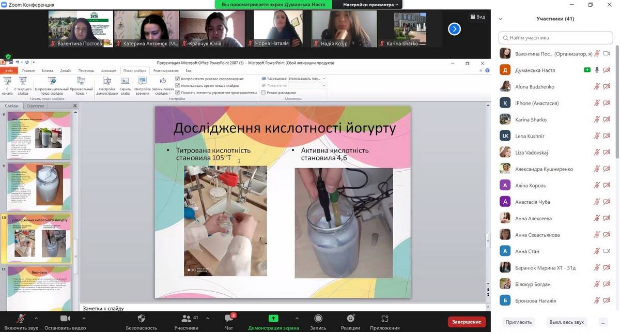
Task: Toggle the 'Воспроизвести речевое сопровождение' checkbox
Action: (x=178, y=79)
